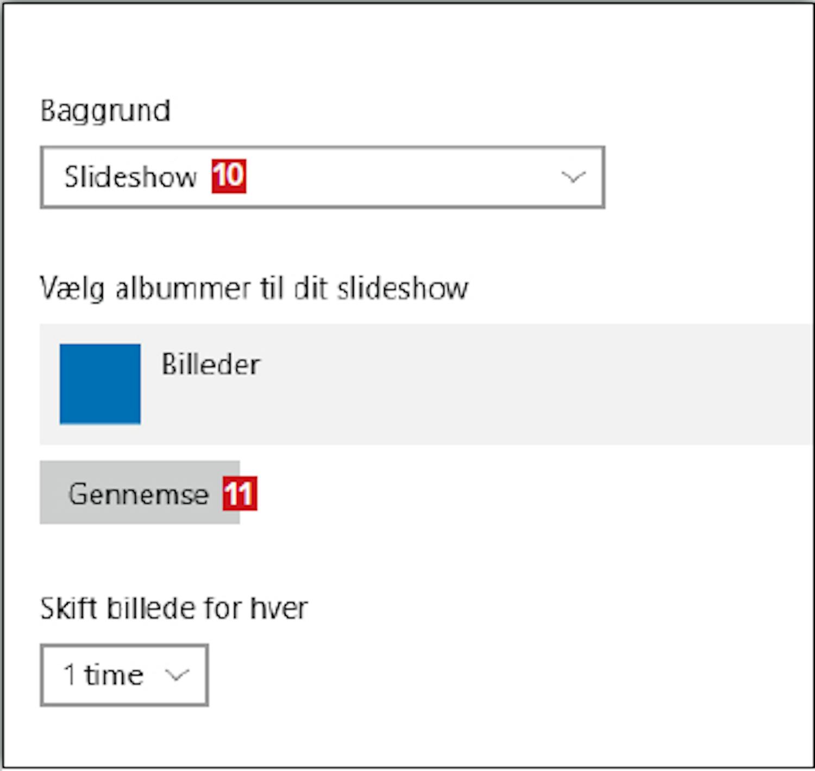The width and height of the screenshot is (815, 771).
Task: Click the chevron arrow in the Slideshow combo box
Action: 573,177
